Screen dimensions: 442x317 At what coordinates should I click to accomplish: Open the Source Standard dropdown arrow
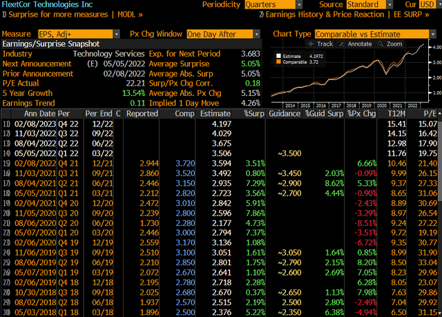coord(390,5)
